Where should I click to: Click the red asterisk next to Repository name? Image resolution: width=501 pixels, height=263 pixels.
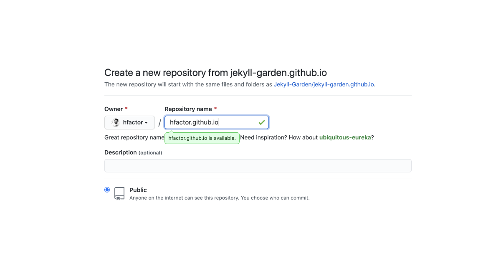coord(215,109)
